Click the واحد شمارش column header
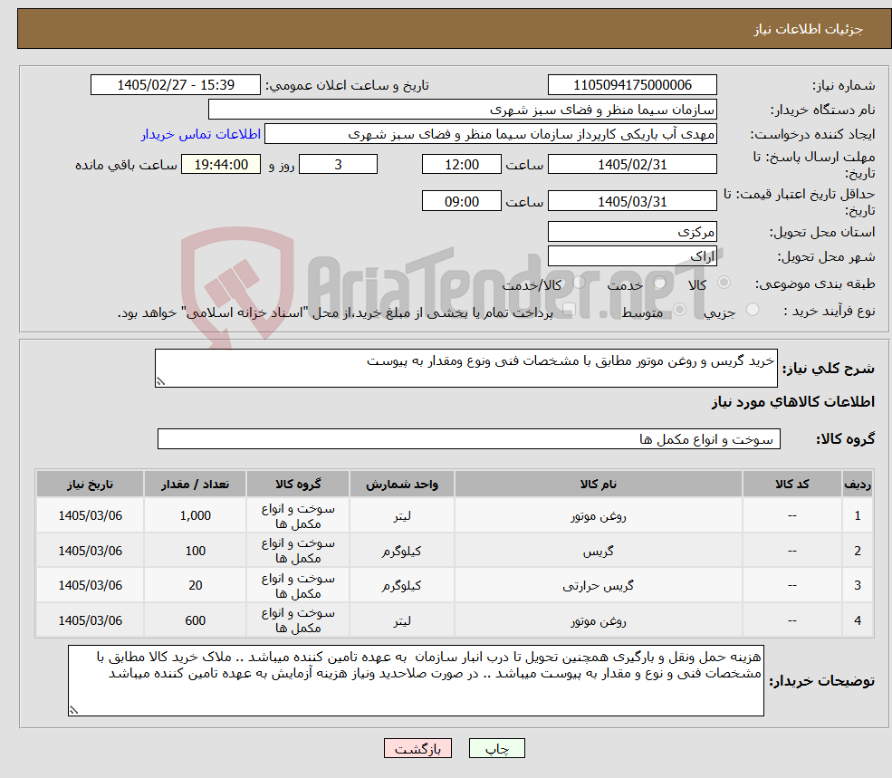 [402, 484]
